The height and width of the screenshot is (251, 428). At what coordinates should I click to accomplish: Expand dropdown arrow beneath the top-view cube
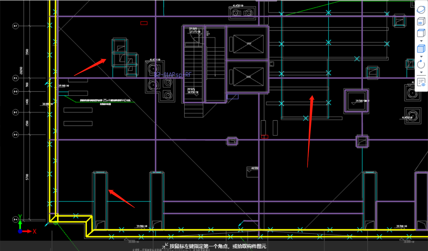pyautogui.click(x=421, y=41)
